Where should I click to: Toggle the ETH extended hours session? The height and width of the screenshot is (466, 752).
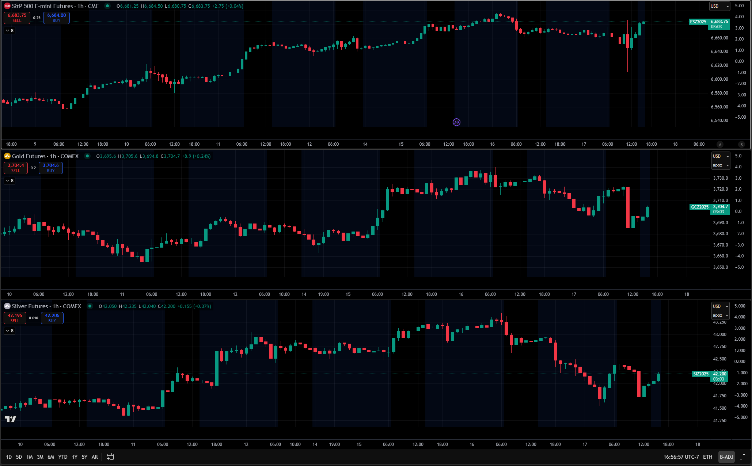707,457
